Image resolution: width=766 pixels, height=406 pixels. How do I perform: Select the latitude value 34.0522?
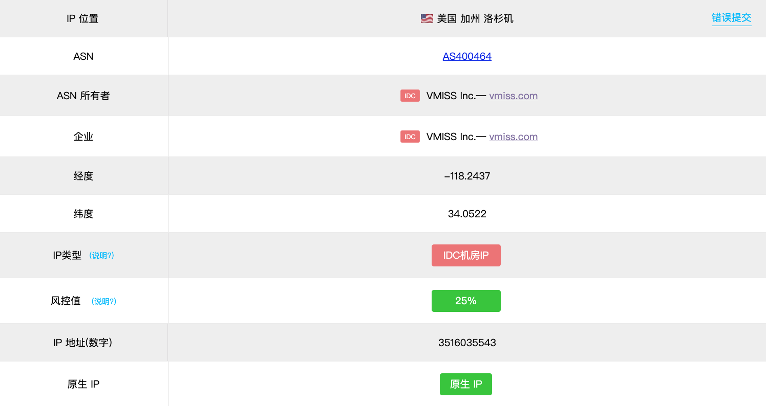(467, 214)
